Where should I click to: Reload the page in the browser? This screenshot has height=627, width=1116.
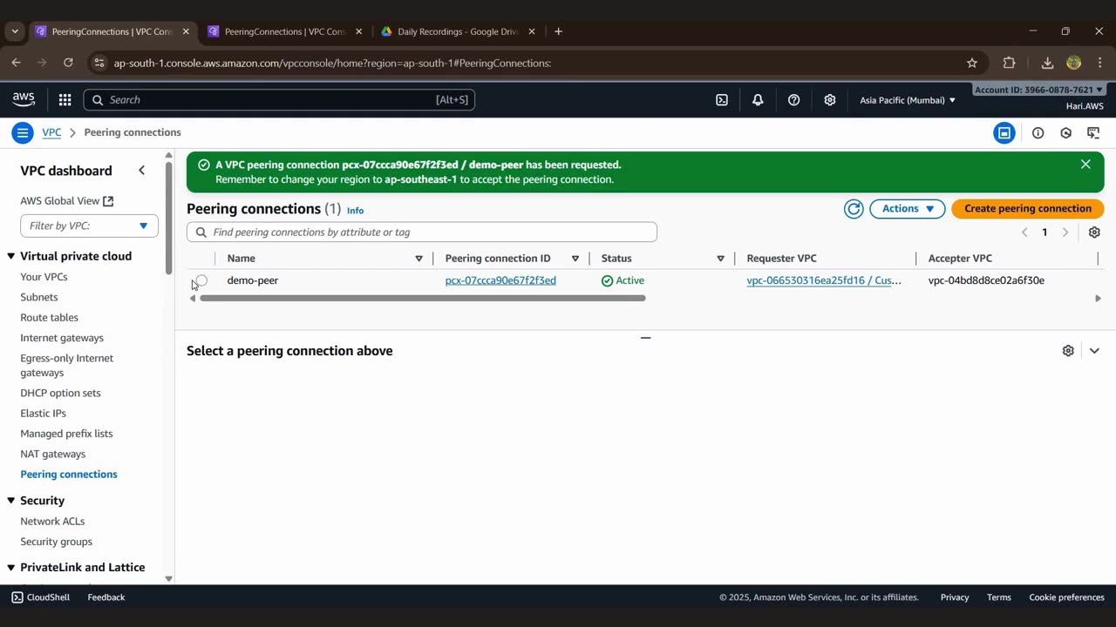[68, 63]
